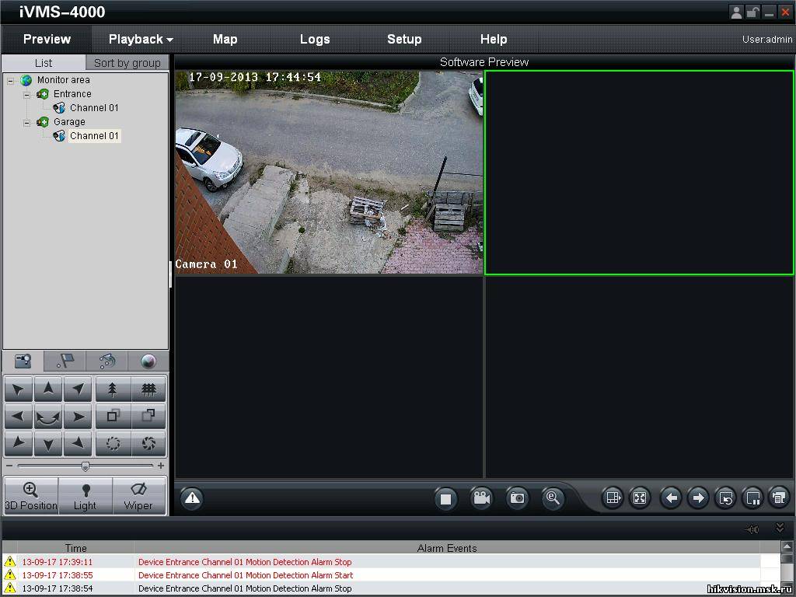Toggle the Wiper button

click(139, 496)
